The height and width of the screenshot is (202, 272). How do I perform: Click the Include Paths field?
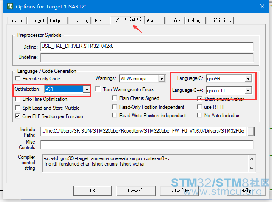(143, 131)
